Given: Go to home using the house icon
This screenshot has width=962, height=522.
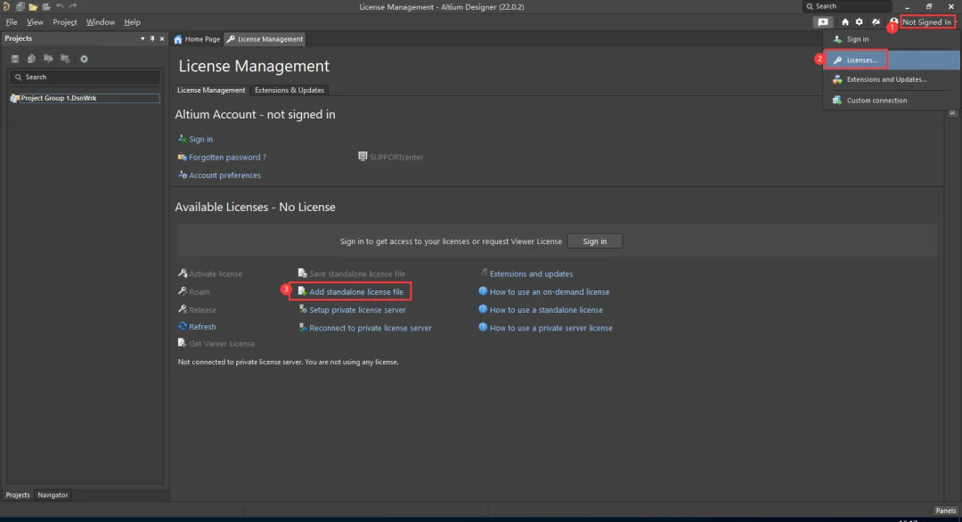Looking at the screenshot, I should (x=844, y=22).
